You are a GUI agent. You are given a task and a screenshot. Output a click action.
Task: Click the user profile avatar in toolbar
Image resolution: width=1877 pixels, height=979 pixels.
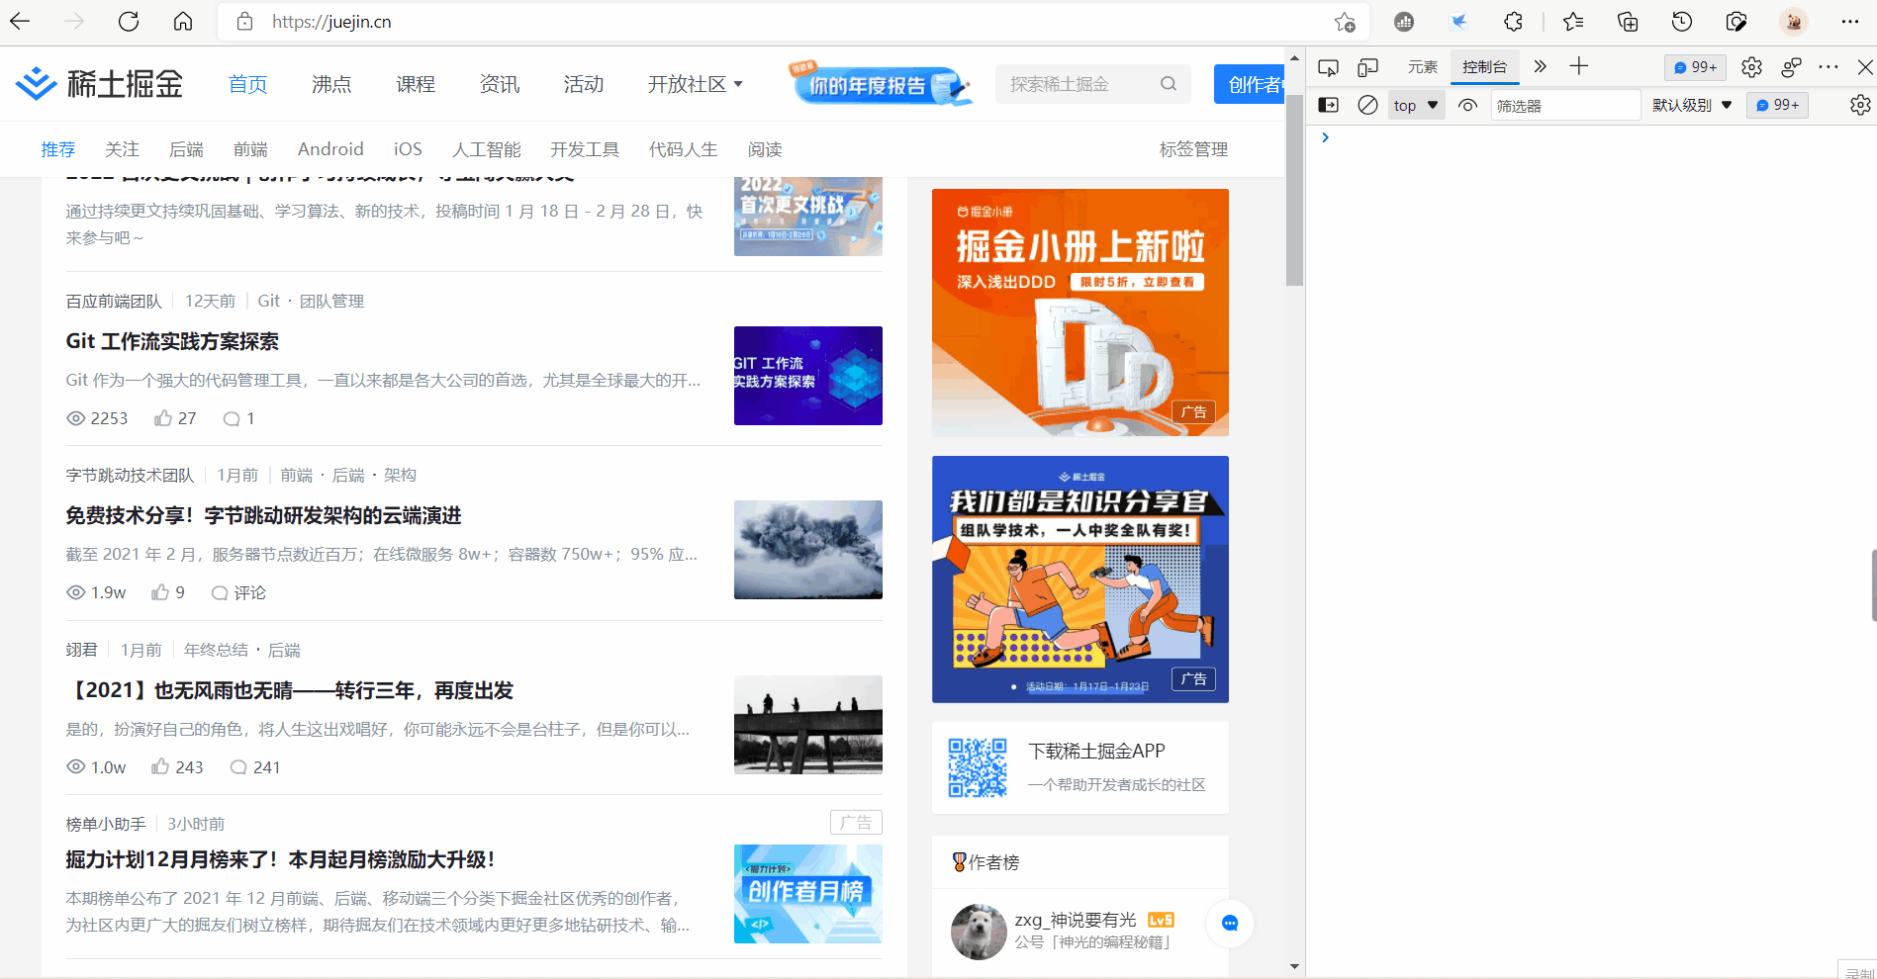(x=1794, y=22)
